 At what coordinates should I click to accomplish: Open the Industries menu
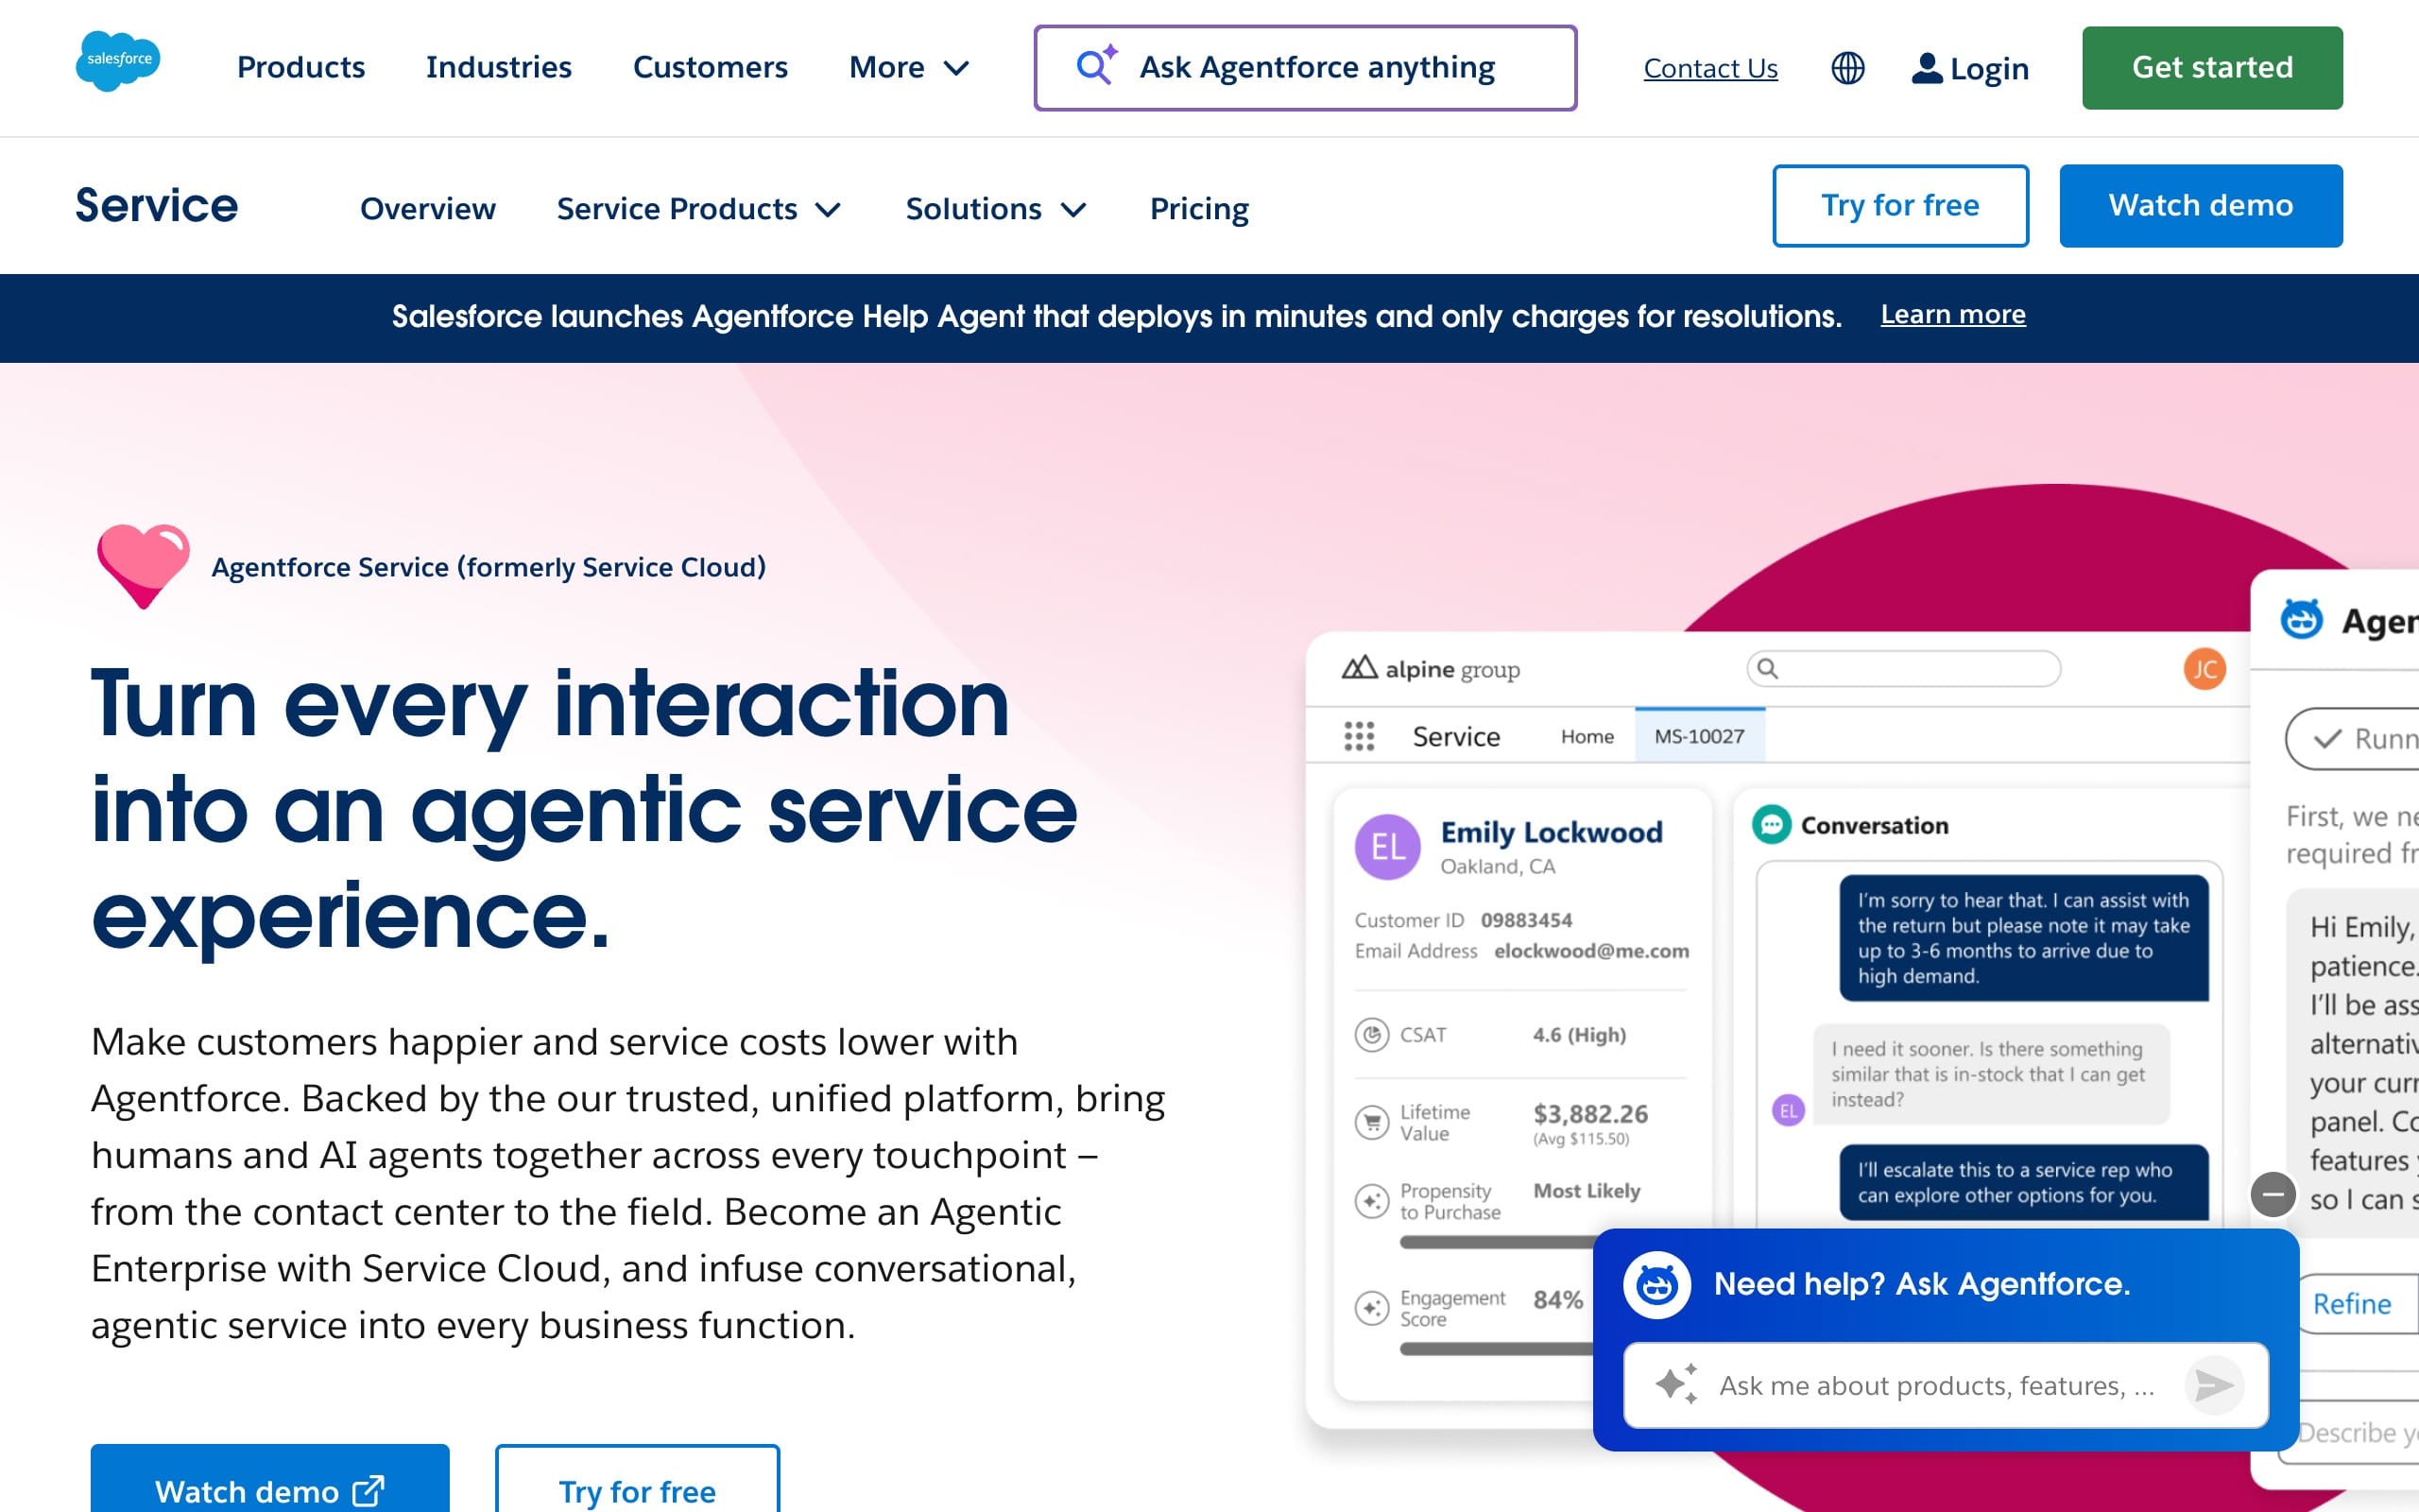(499, 67)
